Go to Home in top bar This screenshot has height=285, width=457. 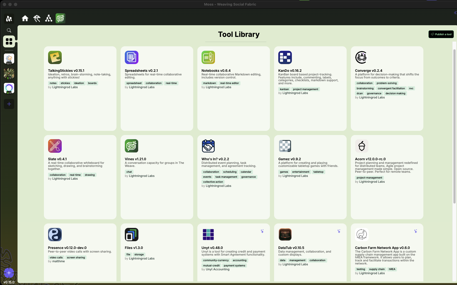pyautogui.click(x=25, y=18)
